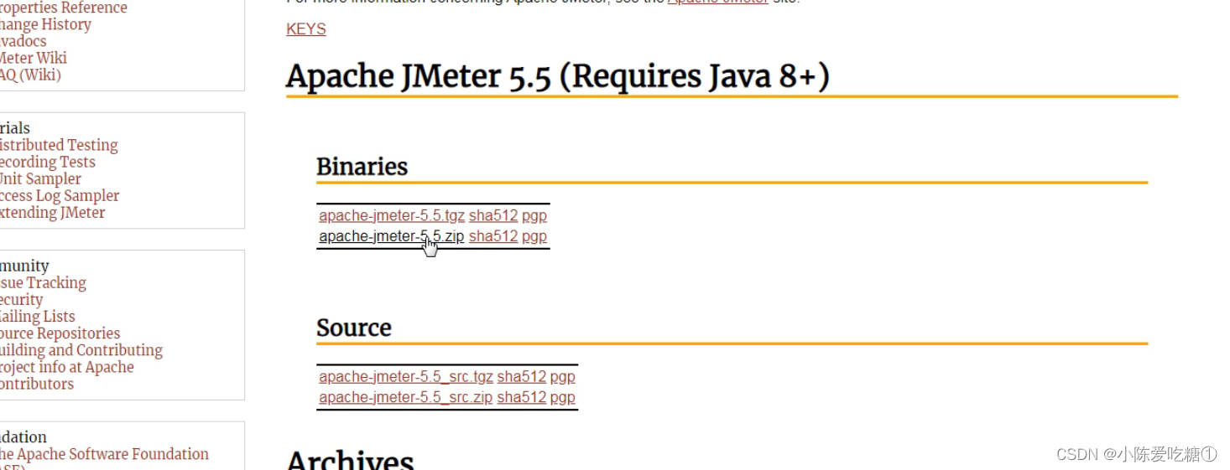1230x470 pixels.
Task: Open Issue Tracking community link
Action: pyautogui.click(x=43, y=283)
